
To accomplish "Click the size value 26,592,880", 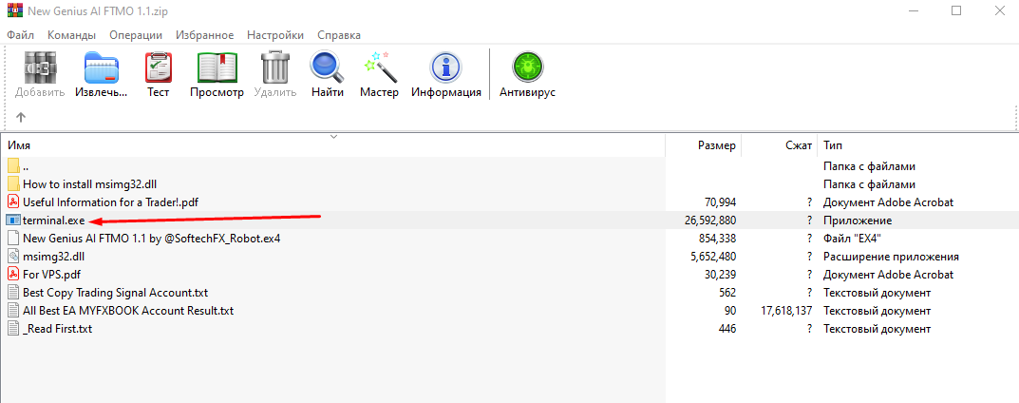I will pyautogui.click(x=709, y=221).
